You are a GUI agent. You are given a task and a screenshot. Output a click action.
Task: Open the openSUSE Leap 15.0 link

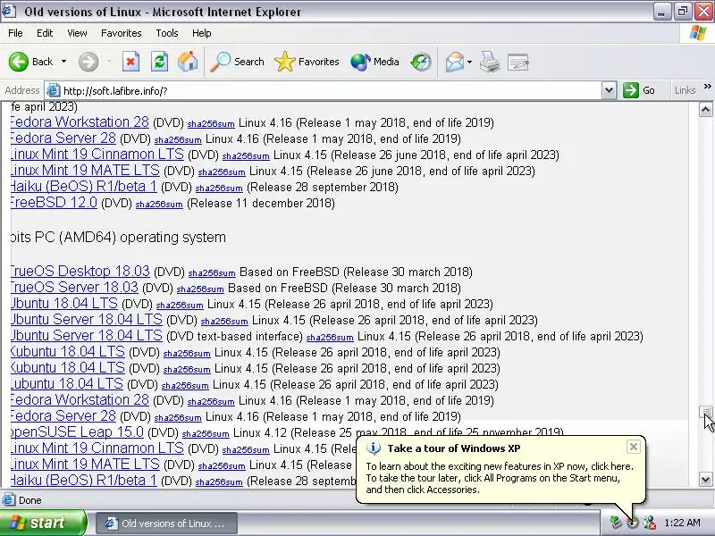pos(77,431)
